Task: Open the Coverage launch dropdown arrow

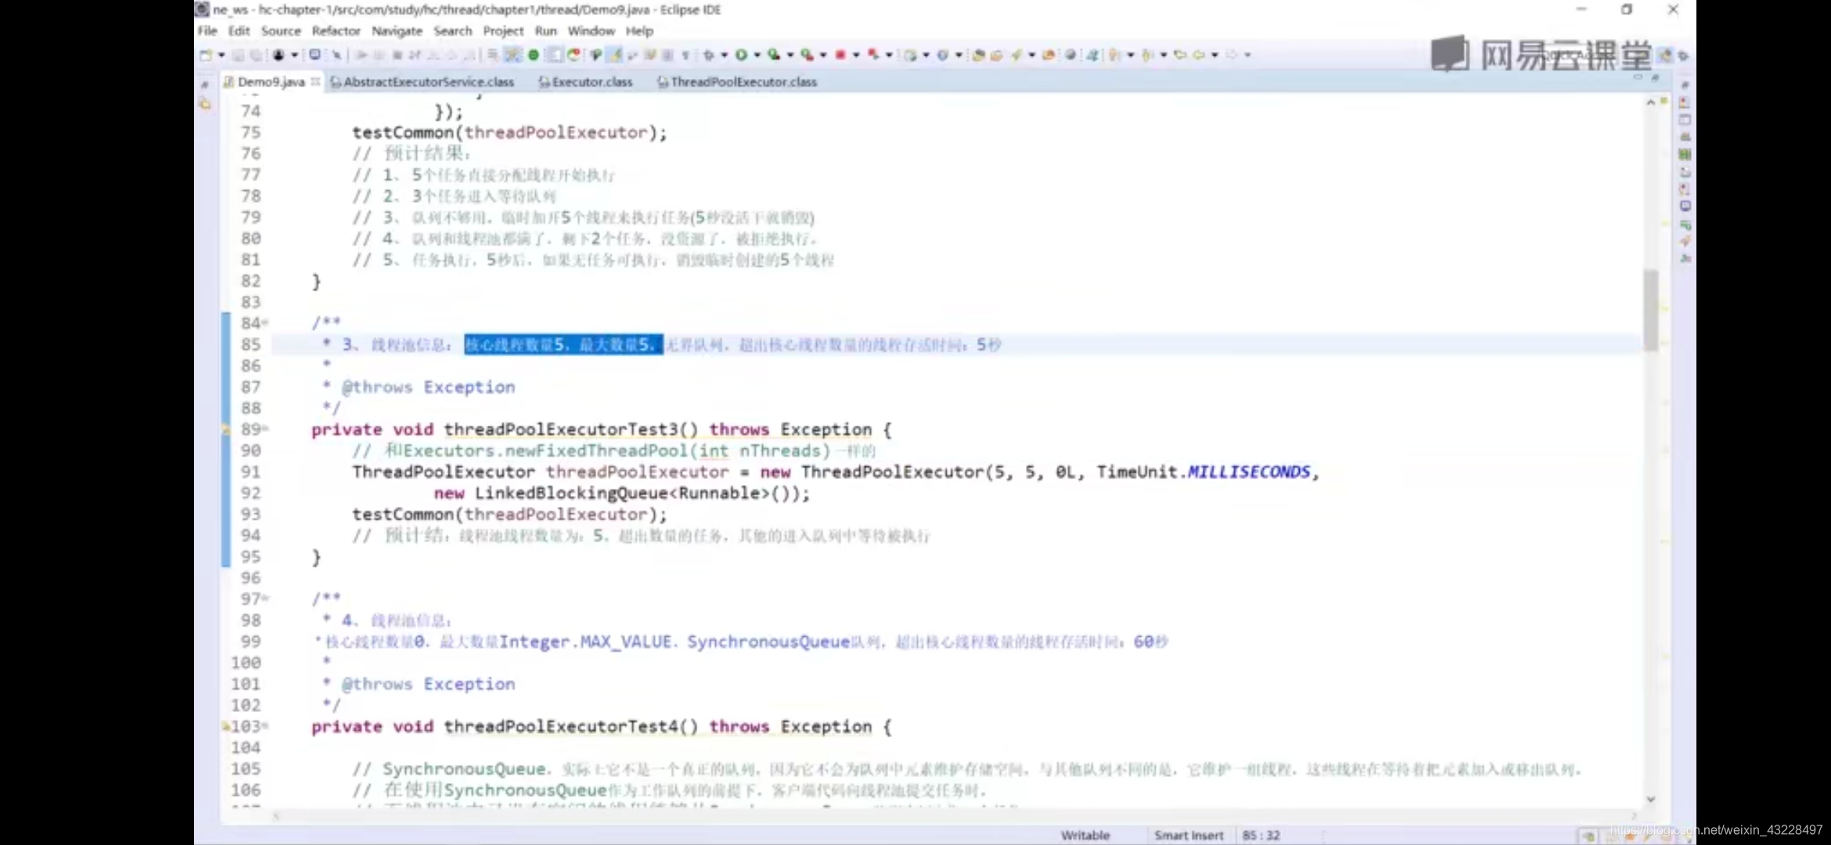Action: (x=790, y=55)
